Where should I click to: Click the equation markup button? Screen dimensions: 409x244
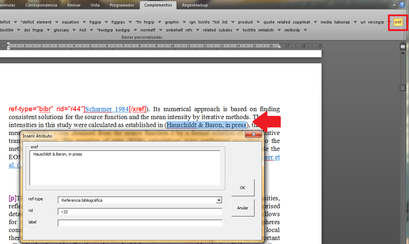tap(70, 22)
